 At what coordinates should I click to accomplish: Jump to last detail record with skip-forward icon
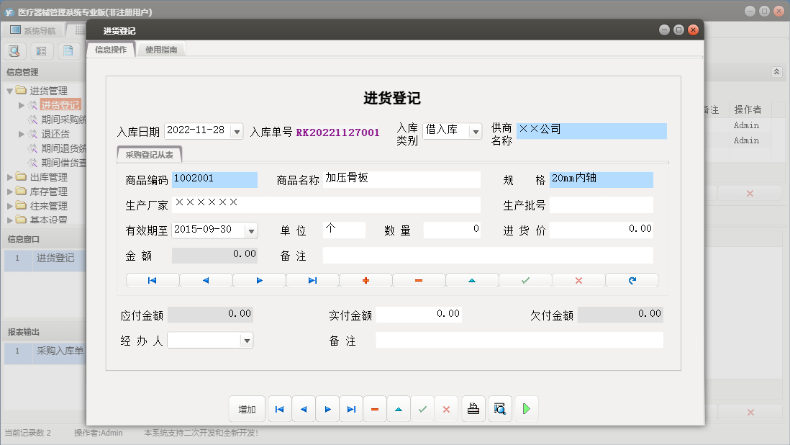click(312, 280)
